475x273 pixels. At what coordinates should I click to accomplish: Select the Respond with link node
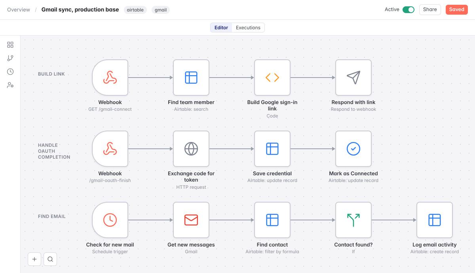[x=353, y=78]
